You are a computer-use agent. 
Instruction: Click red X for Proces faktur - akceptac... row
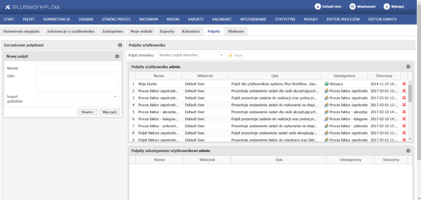pyautogui.click(x=404, y=112)
